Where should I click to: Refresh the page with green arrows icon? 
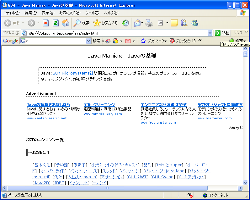56,23
